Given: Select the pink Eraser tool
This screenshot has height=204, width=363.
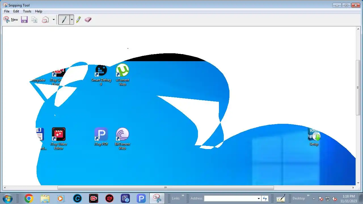Looking at the screenshot, I should click(88, 20).
